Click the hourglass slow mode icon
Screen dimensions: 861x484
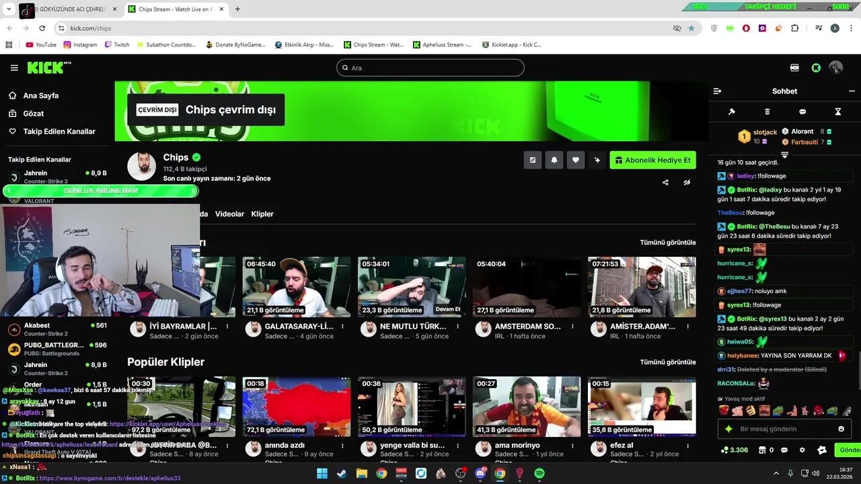(x=838, y=112)
